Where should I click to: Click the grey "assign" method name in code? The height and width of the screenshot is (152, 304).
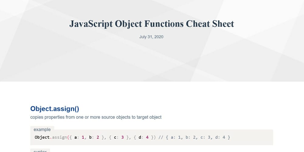tap(60, 137)
